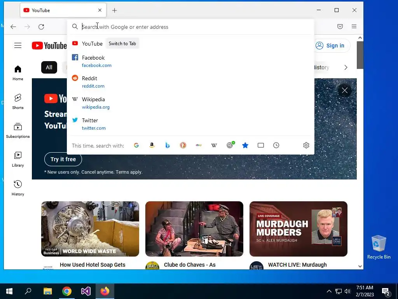Open History in YouTube sidebar
The height and width of the screenshot is (299, 398).
point(18,188)
